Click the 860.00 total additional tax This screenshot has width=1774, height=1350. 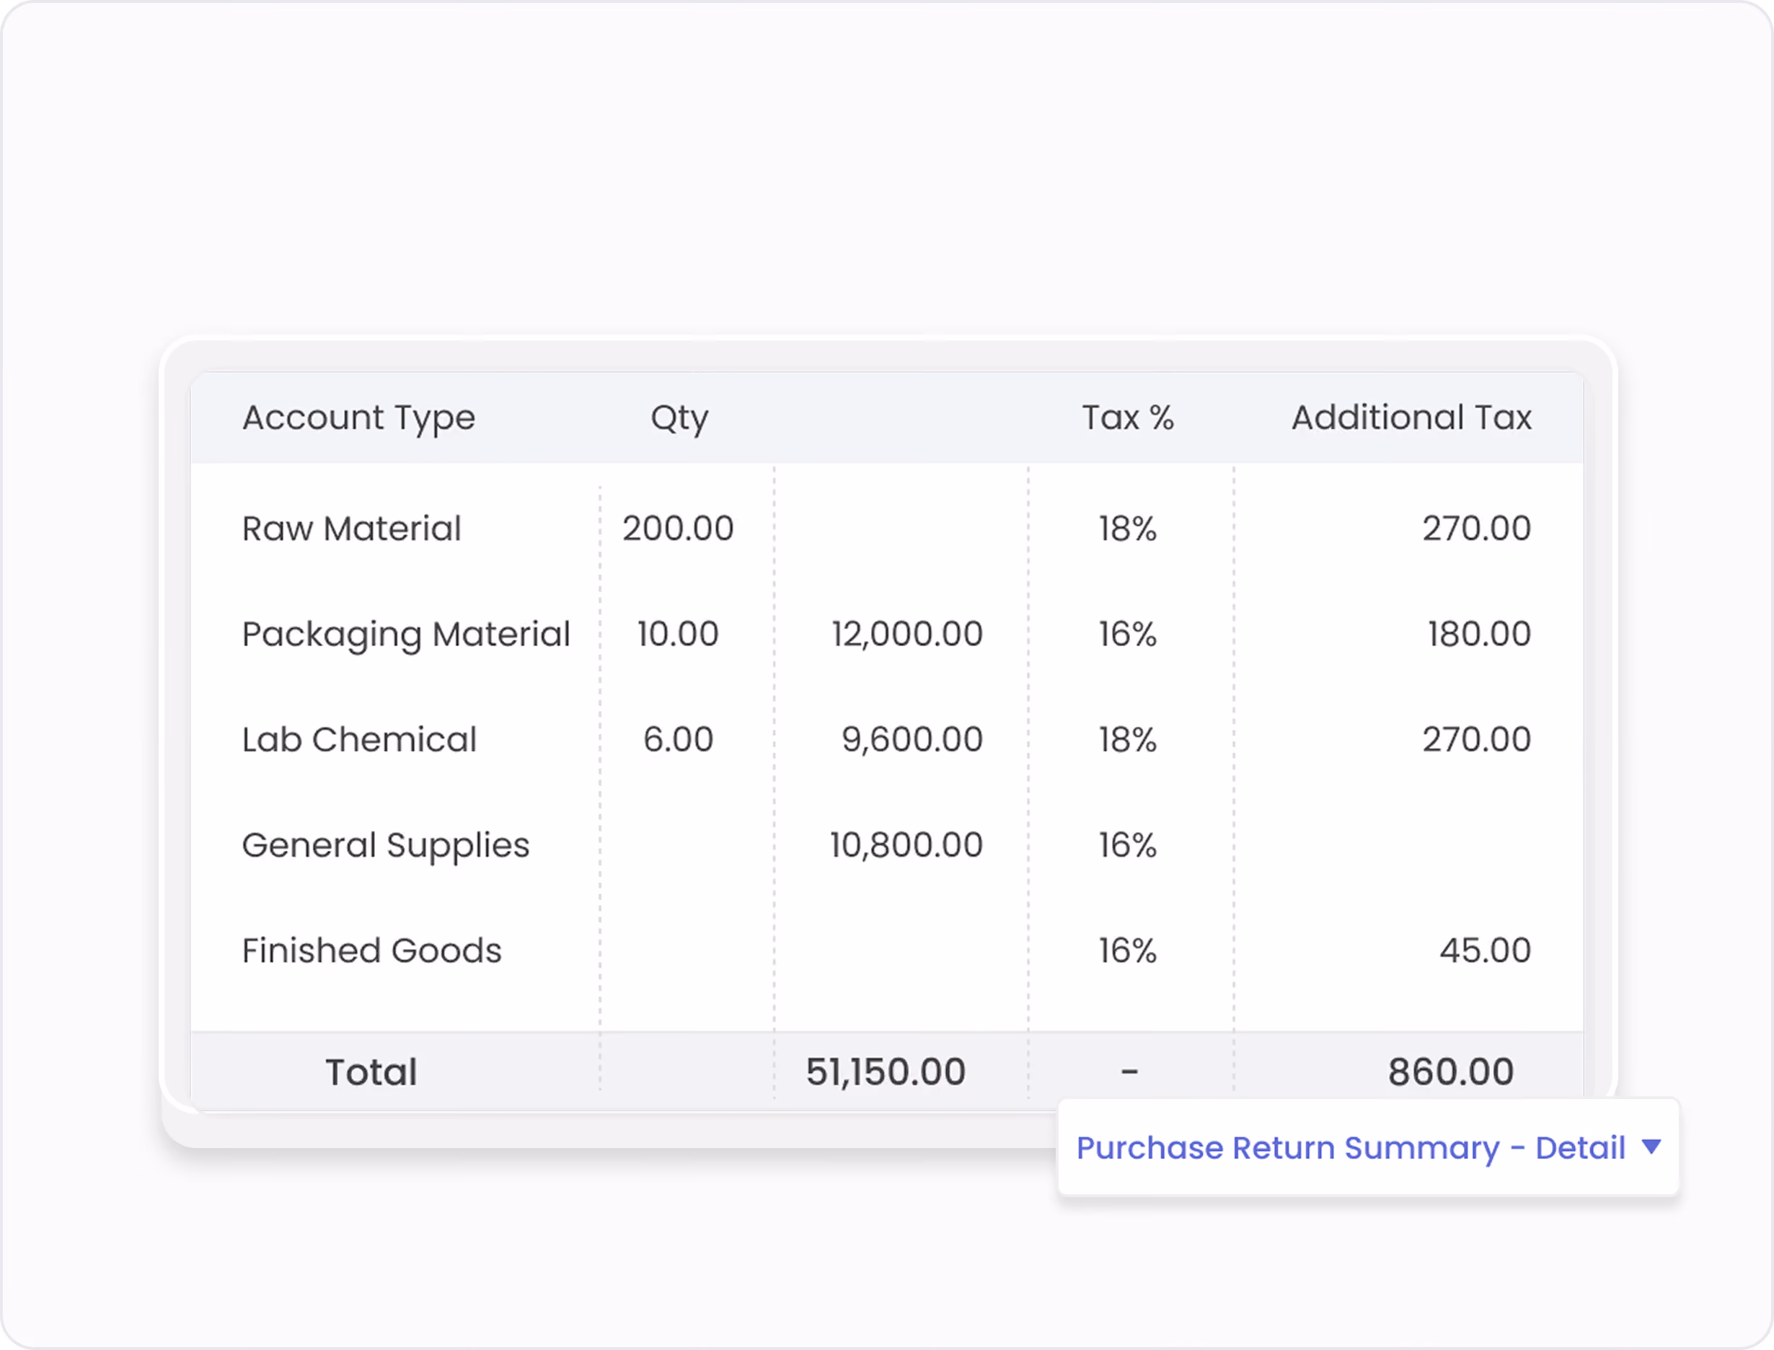1451,1073
